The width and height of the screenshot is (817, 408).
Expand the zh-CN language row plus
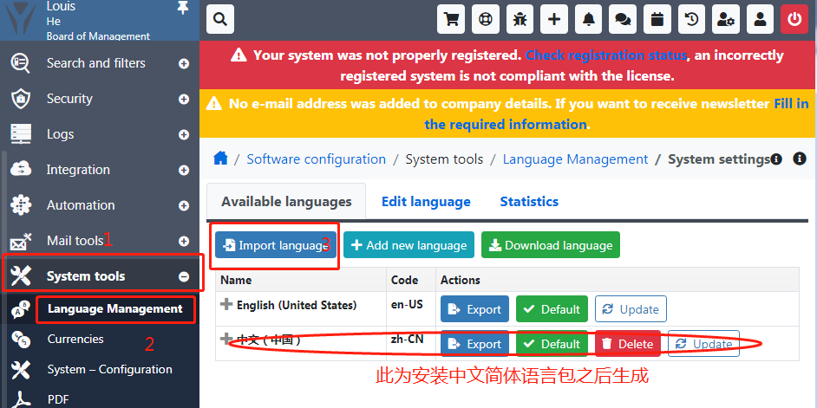click(226, 340)
